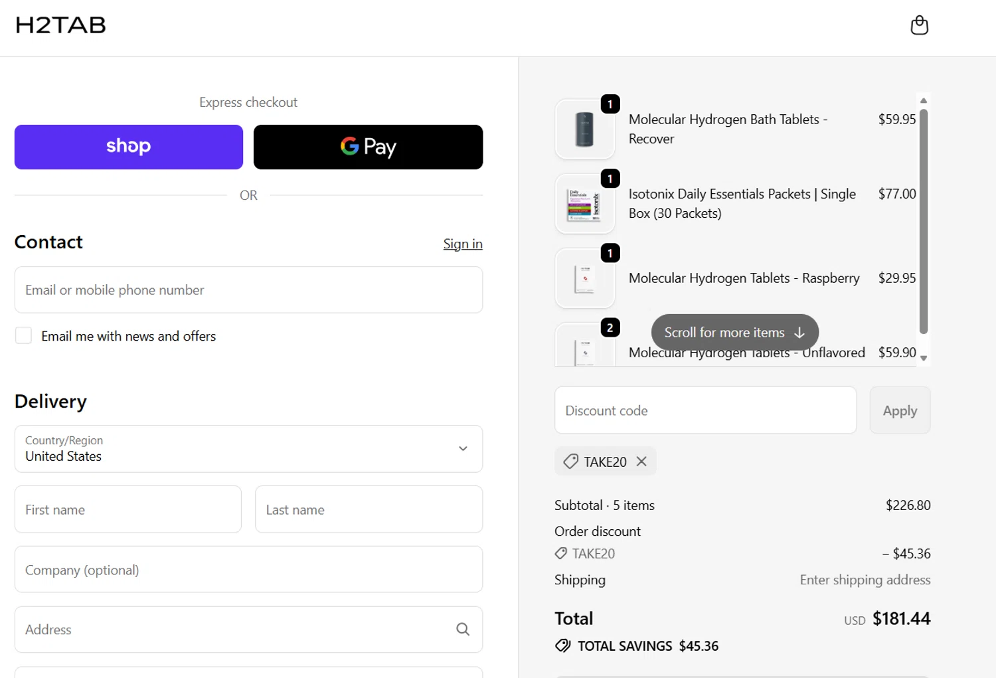Open the Country/Region dropdown

pos(248,449)
